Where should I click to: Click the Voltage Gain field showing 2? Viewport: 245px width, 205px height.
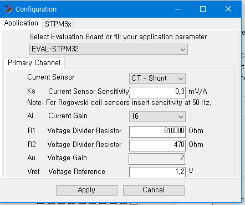[157, 159]
